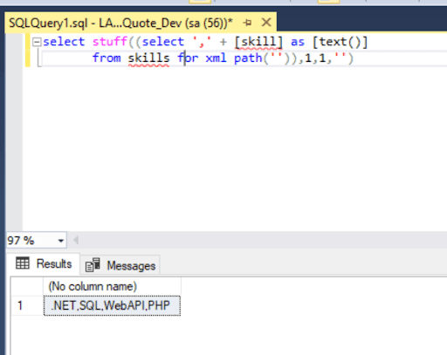
Task: Click the from keyword on second line
Action: [x=107, y=58]
